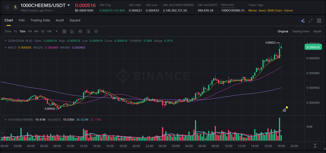The height and width of the screenshot is (153, 326).
Task: Select the 1D timeframe
Action: point(43,31)
